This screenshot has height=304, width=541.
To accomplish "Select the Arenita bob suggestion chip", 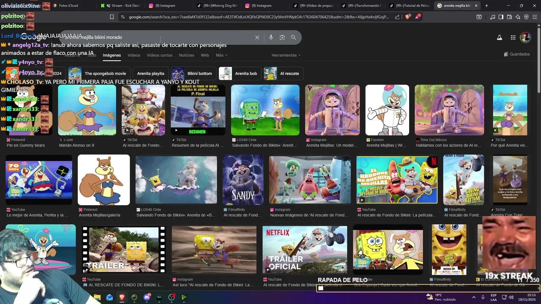I will point(239,73).
